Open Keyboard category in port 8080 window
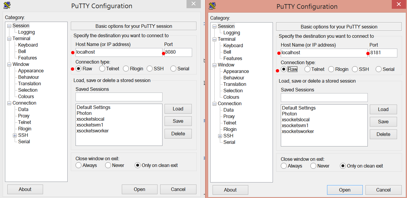The width and height of the screenshot is (407, 198). [x=28, y=45]
